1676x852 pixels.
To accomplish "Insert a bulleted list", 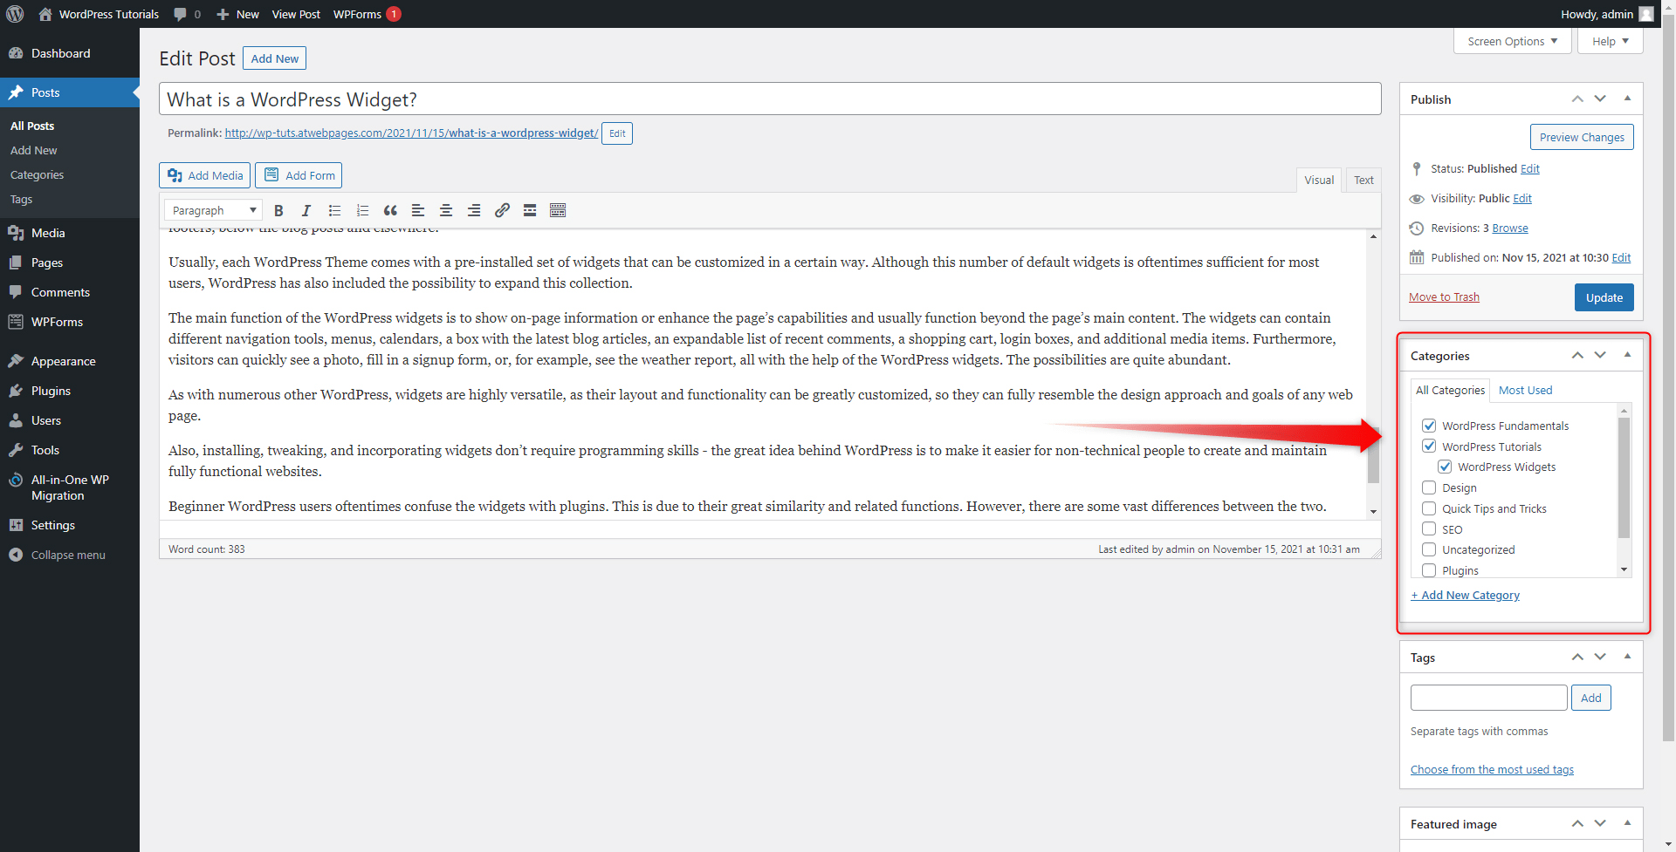I will (334, 210).
